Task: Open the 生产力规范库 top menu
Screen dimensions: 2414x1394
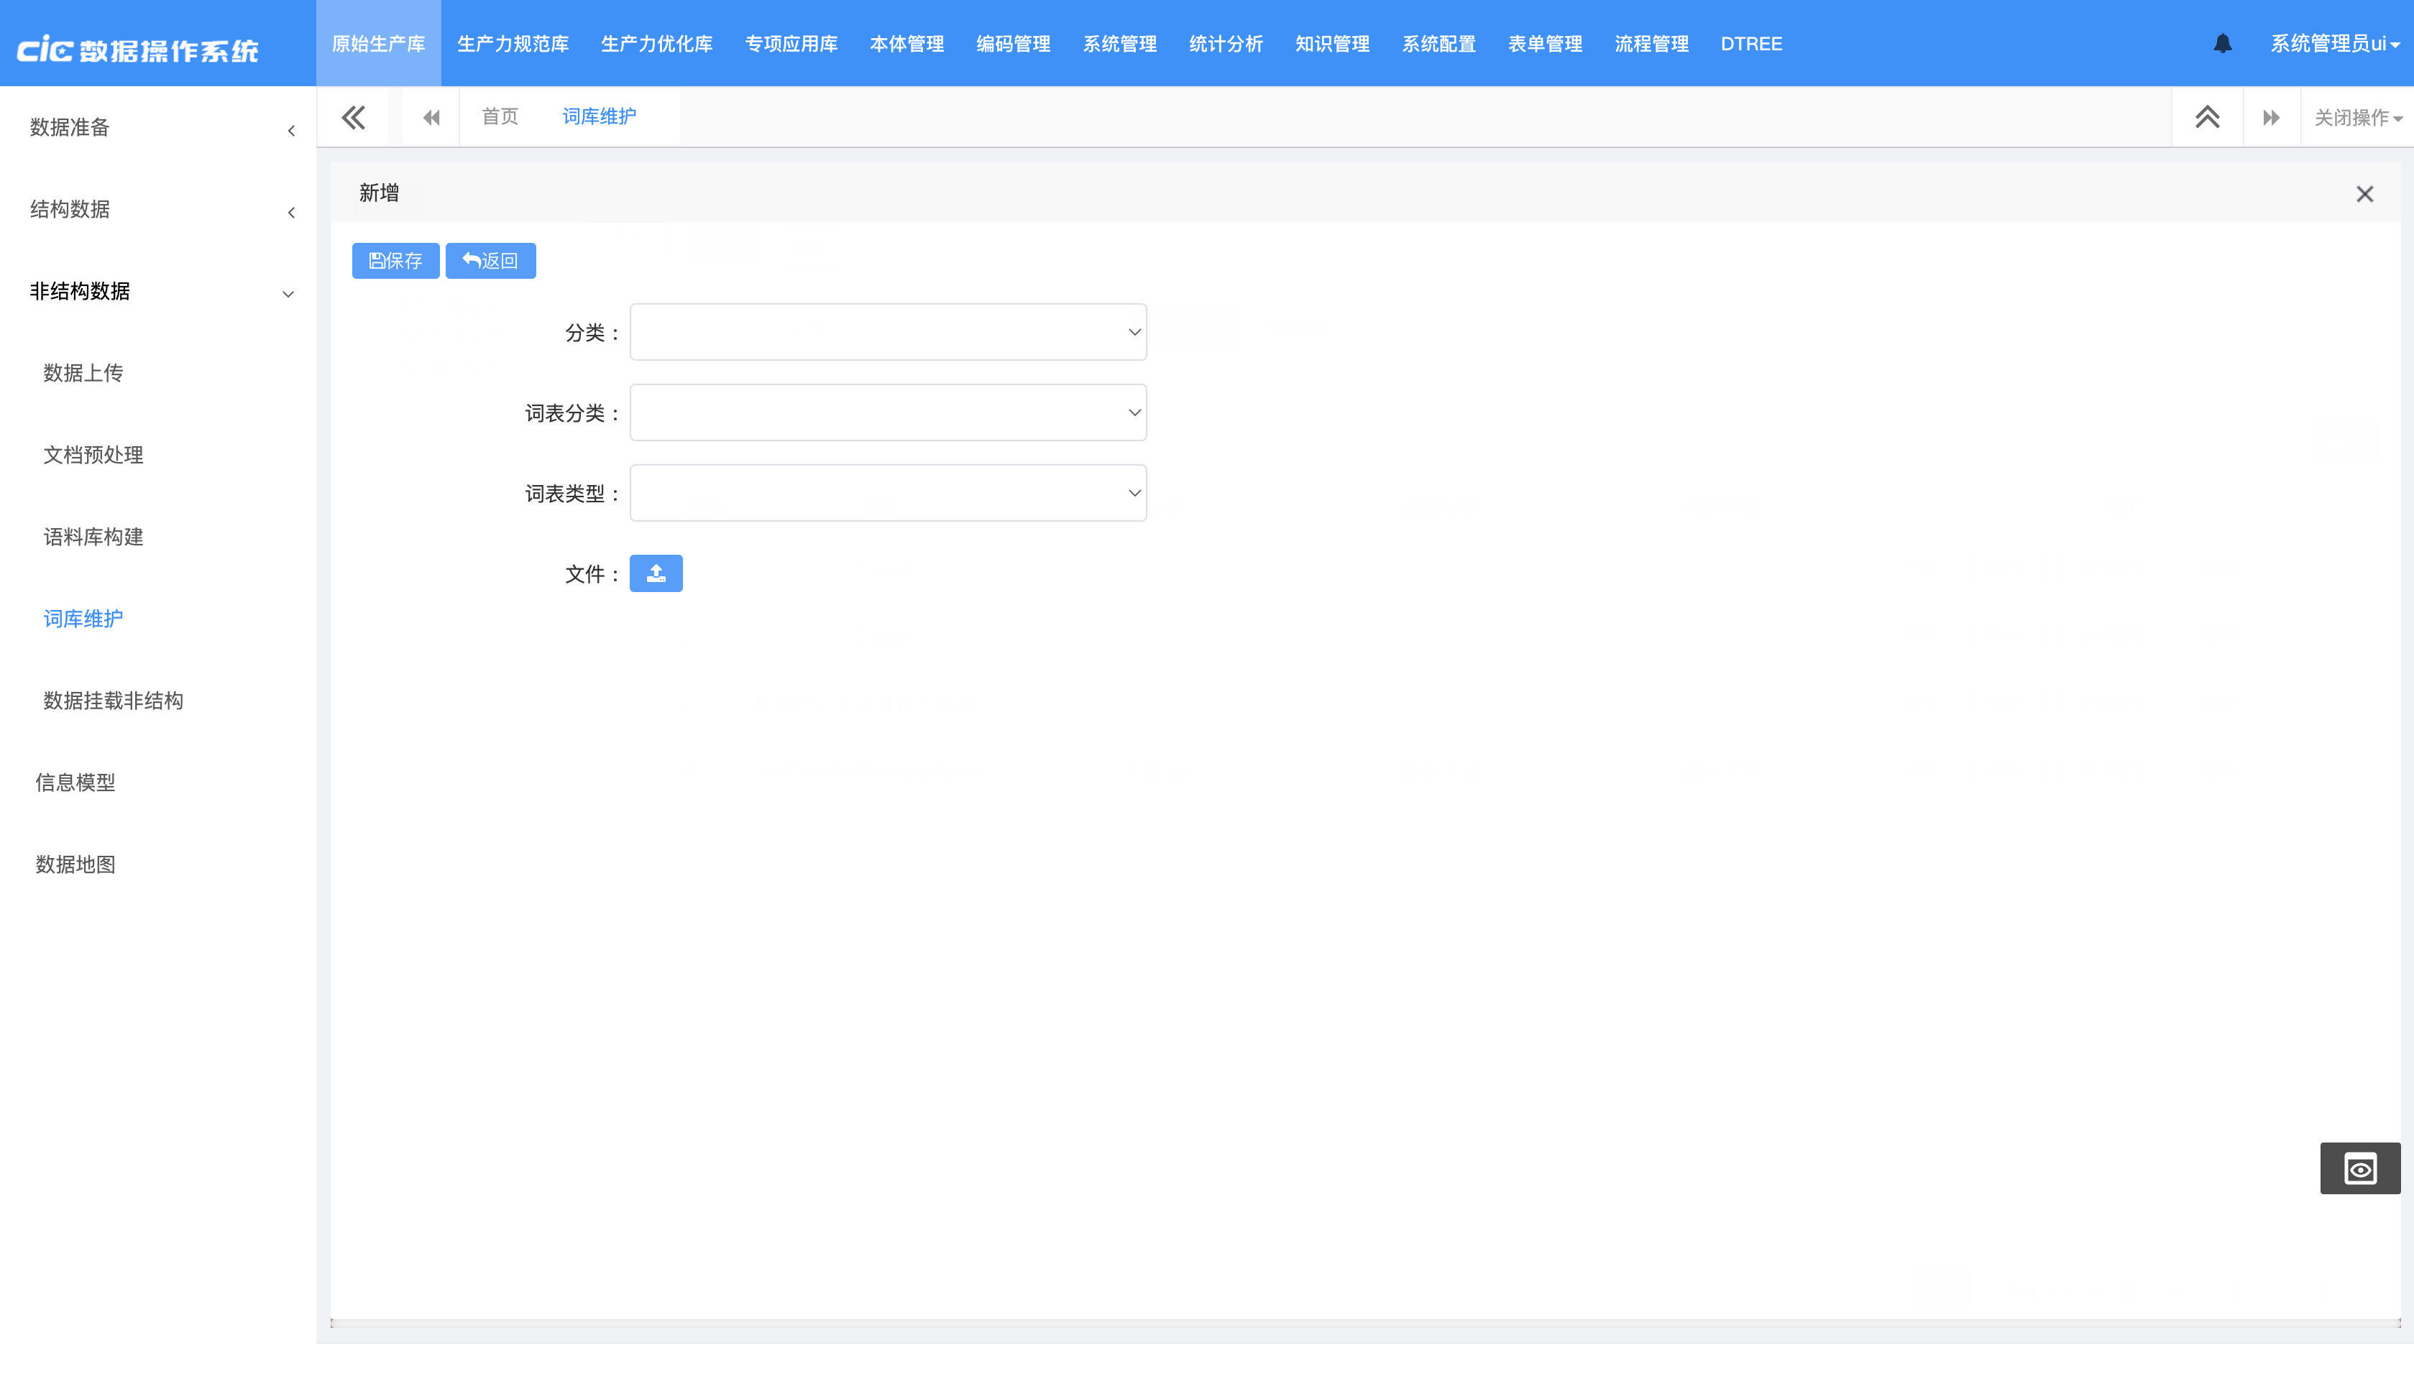Action: pos(513,44)
